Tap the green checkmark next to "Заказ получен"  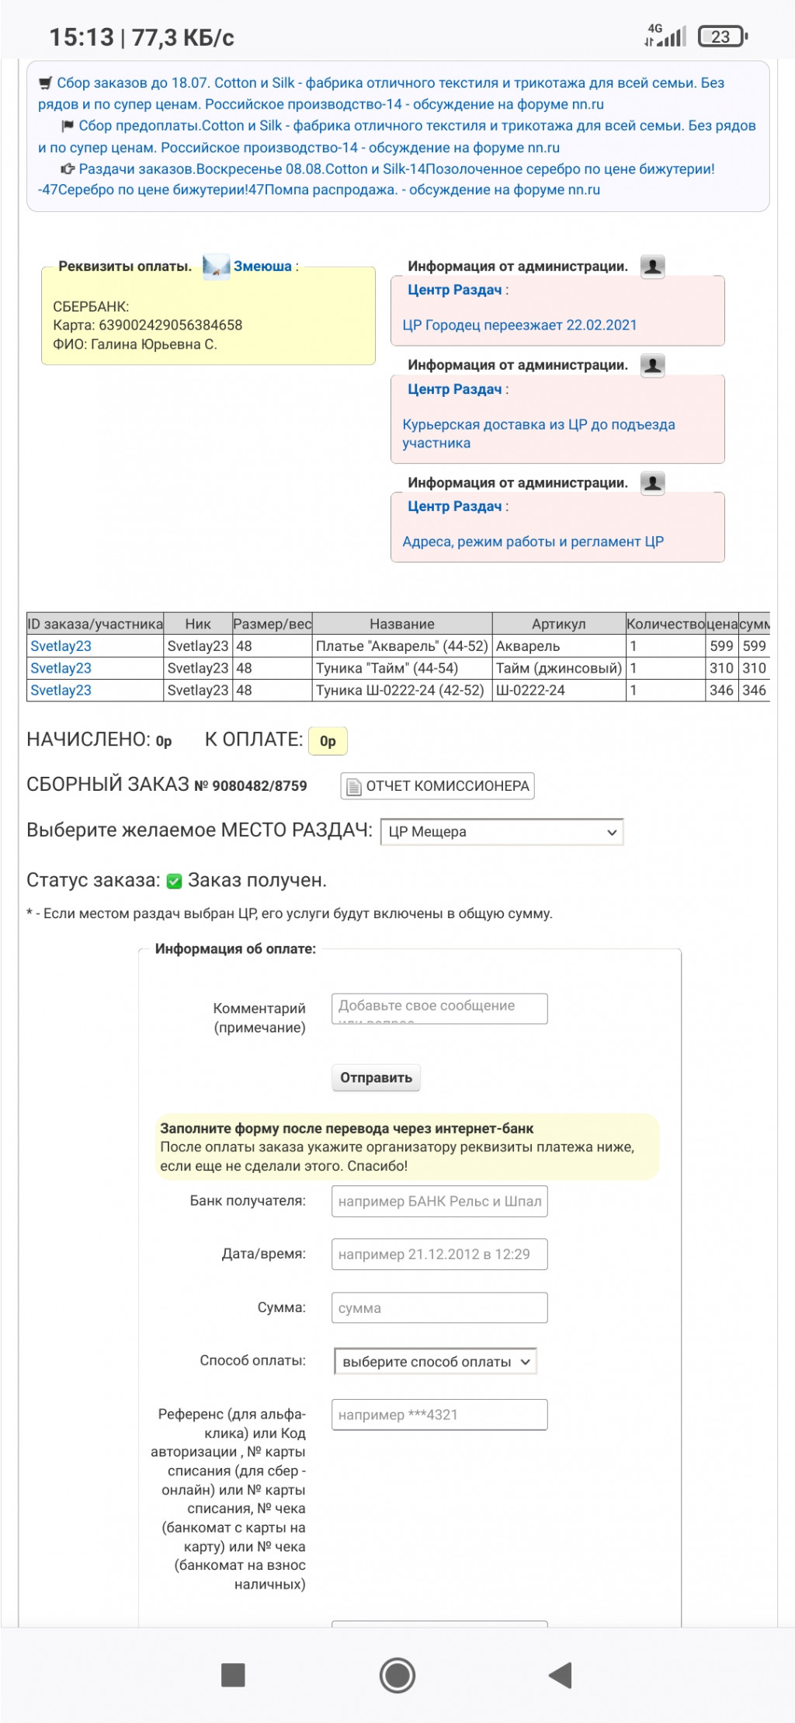(174, 880)
